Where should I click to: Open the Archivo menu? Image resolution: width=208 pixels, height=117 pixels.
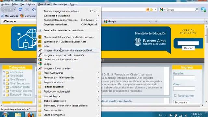pos(5,4)
